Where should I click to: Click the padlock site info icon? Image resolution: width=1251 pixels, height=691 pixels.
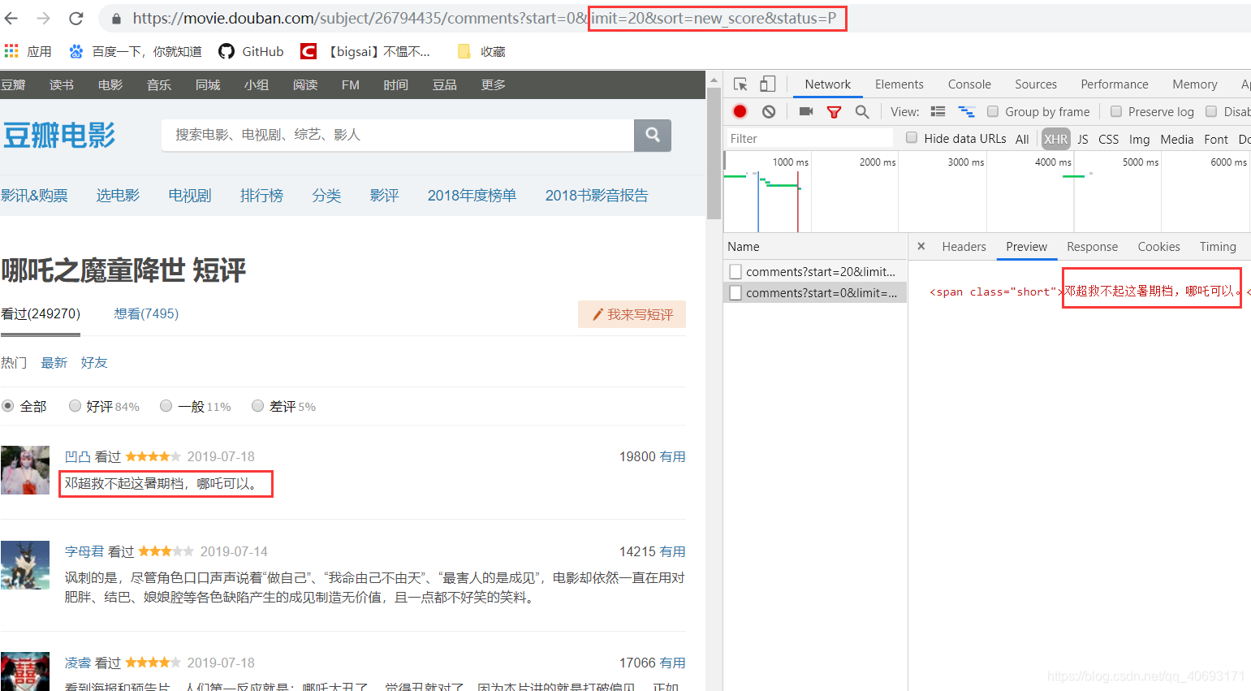(x=116, y=18)
